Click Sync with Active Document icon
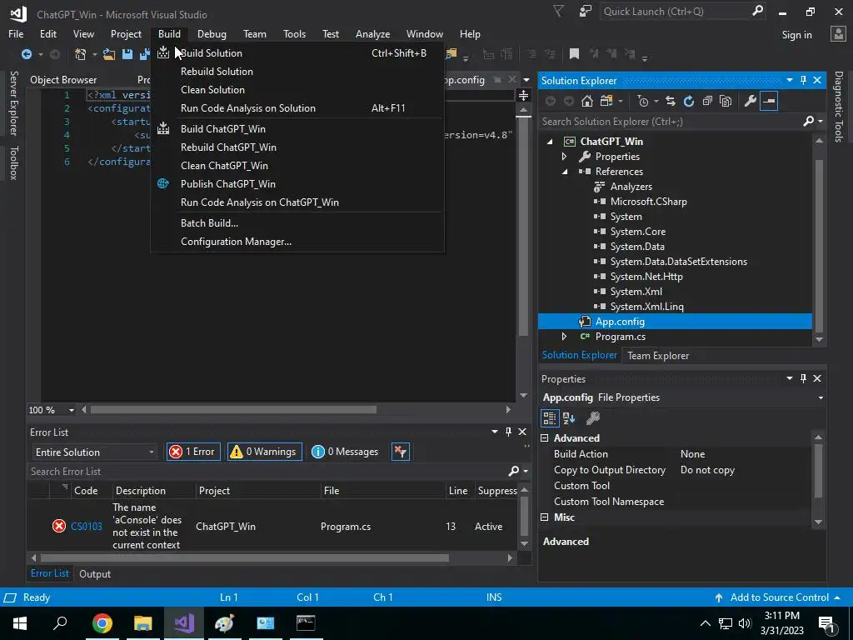Screen dimensions: 853x640 [671, 101]
